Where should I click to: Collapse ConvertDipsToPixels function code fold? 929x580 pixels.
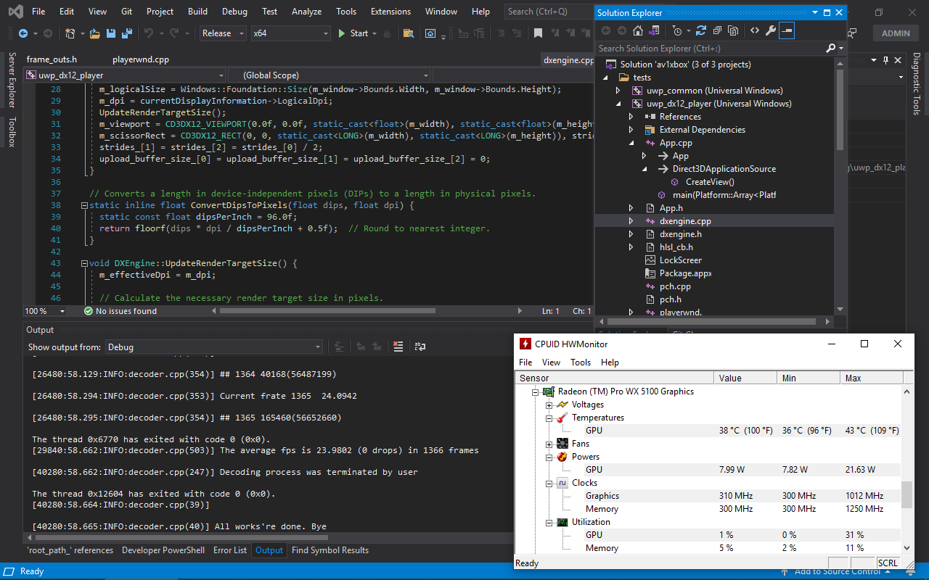[x=84, y=205]
